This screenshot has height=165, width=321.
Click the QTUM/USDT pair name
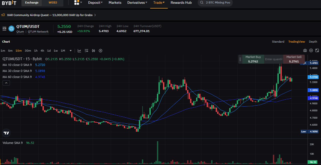(x=28, y=26)
